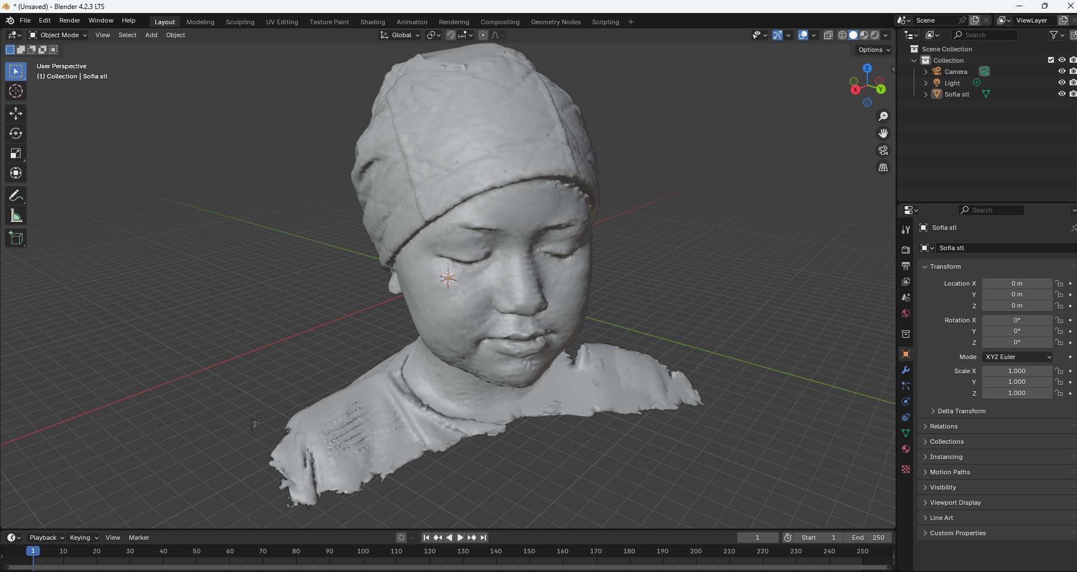The height and width of the screenshot is (572, 1077).
Task: Click the blue Z axis on navigation gizmo
Action: click(x=867, y=68)
